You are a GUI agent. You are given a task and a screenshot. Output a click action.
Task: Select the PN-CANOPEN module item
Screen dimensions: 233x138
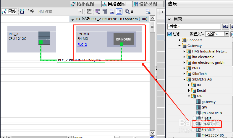pyautogui.click(x=212, y=113)
